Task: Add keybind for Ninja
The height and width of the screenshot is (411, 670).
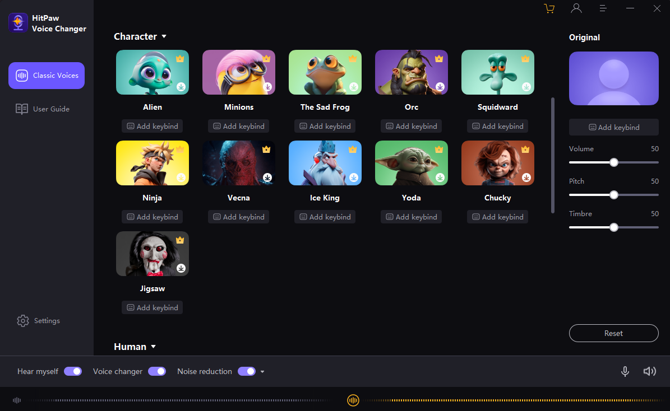Action: [152, 217]
